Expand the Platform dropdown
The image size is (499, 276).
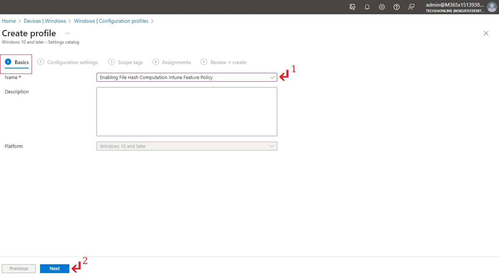click(x=187, y=146)
